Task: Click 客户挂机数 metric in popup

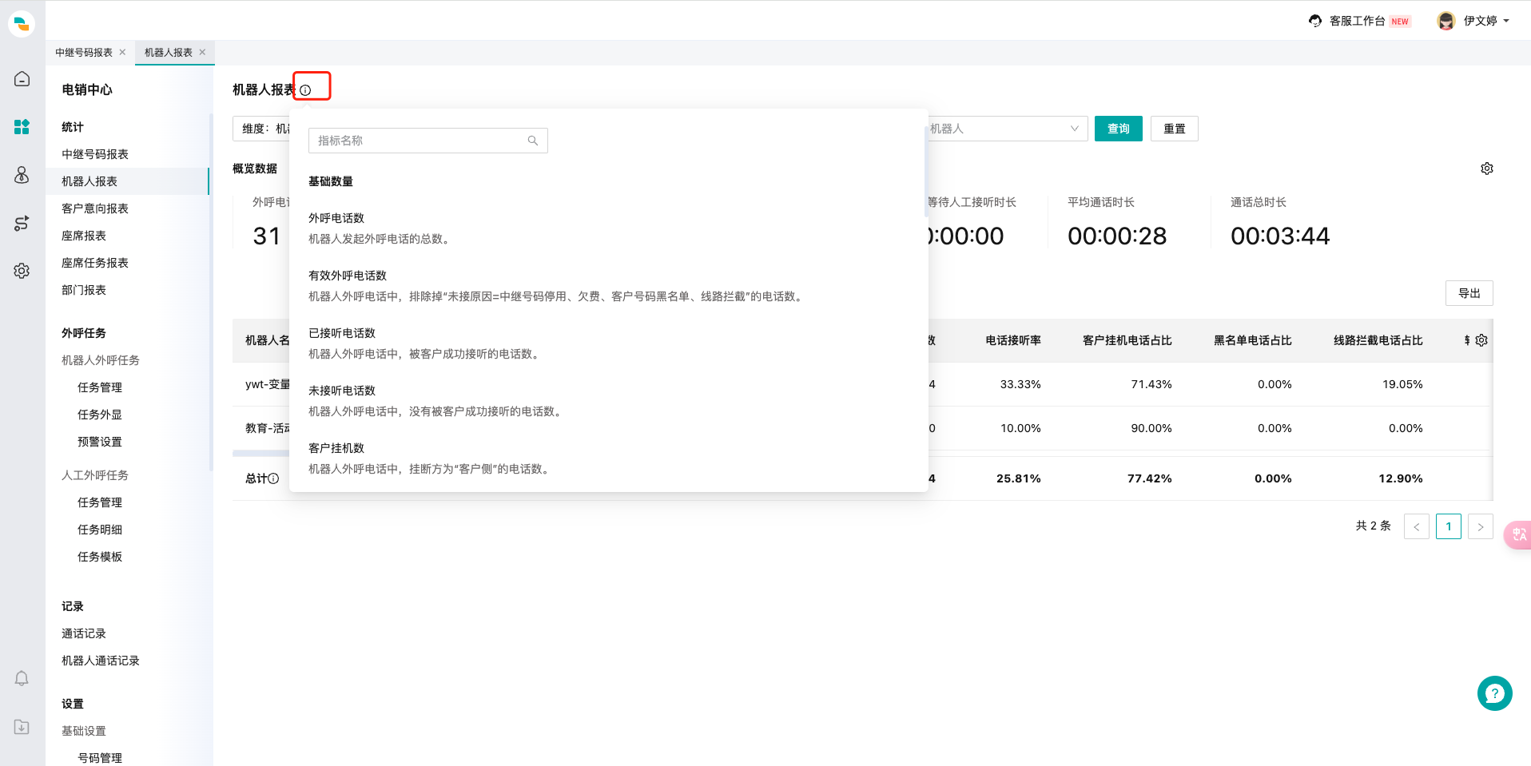Action: (x=336, y=448)
